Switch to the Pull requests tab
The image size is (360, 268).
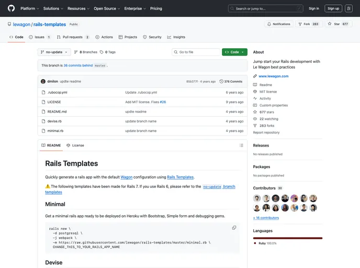[x=73, y=37]
